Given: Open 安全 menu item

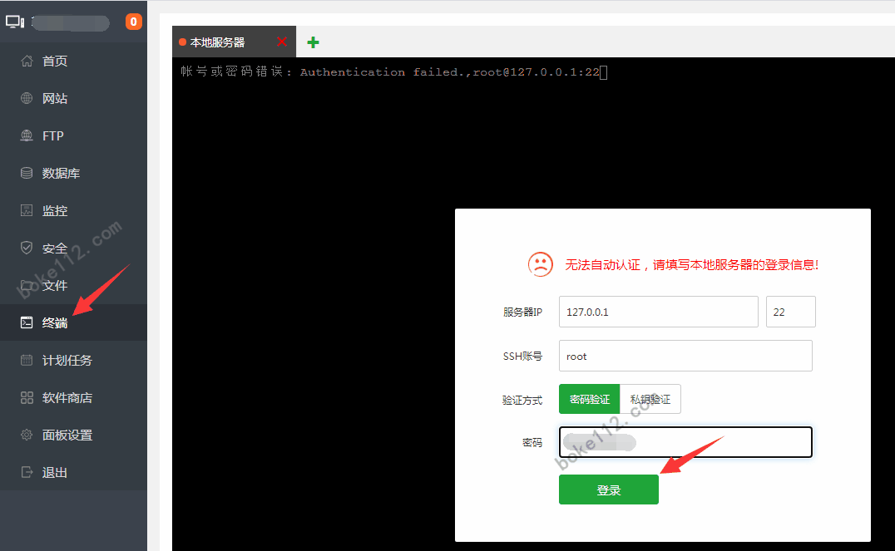Looking at the screenshot, I should (x=74, y=248).
